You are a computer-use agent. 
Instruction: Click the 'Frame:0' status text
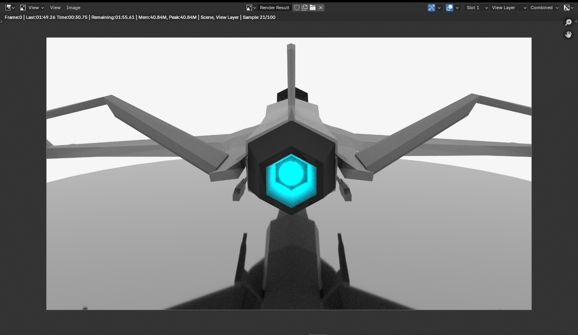tap(13, 17)
